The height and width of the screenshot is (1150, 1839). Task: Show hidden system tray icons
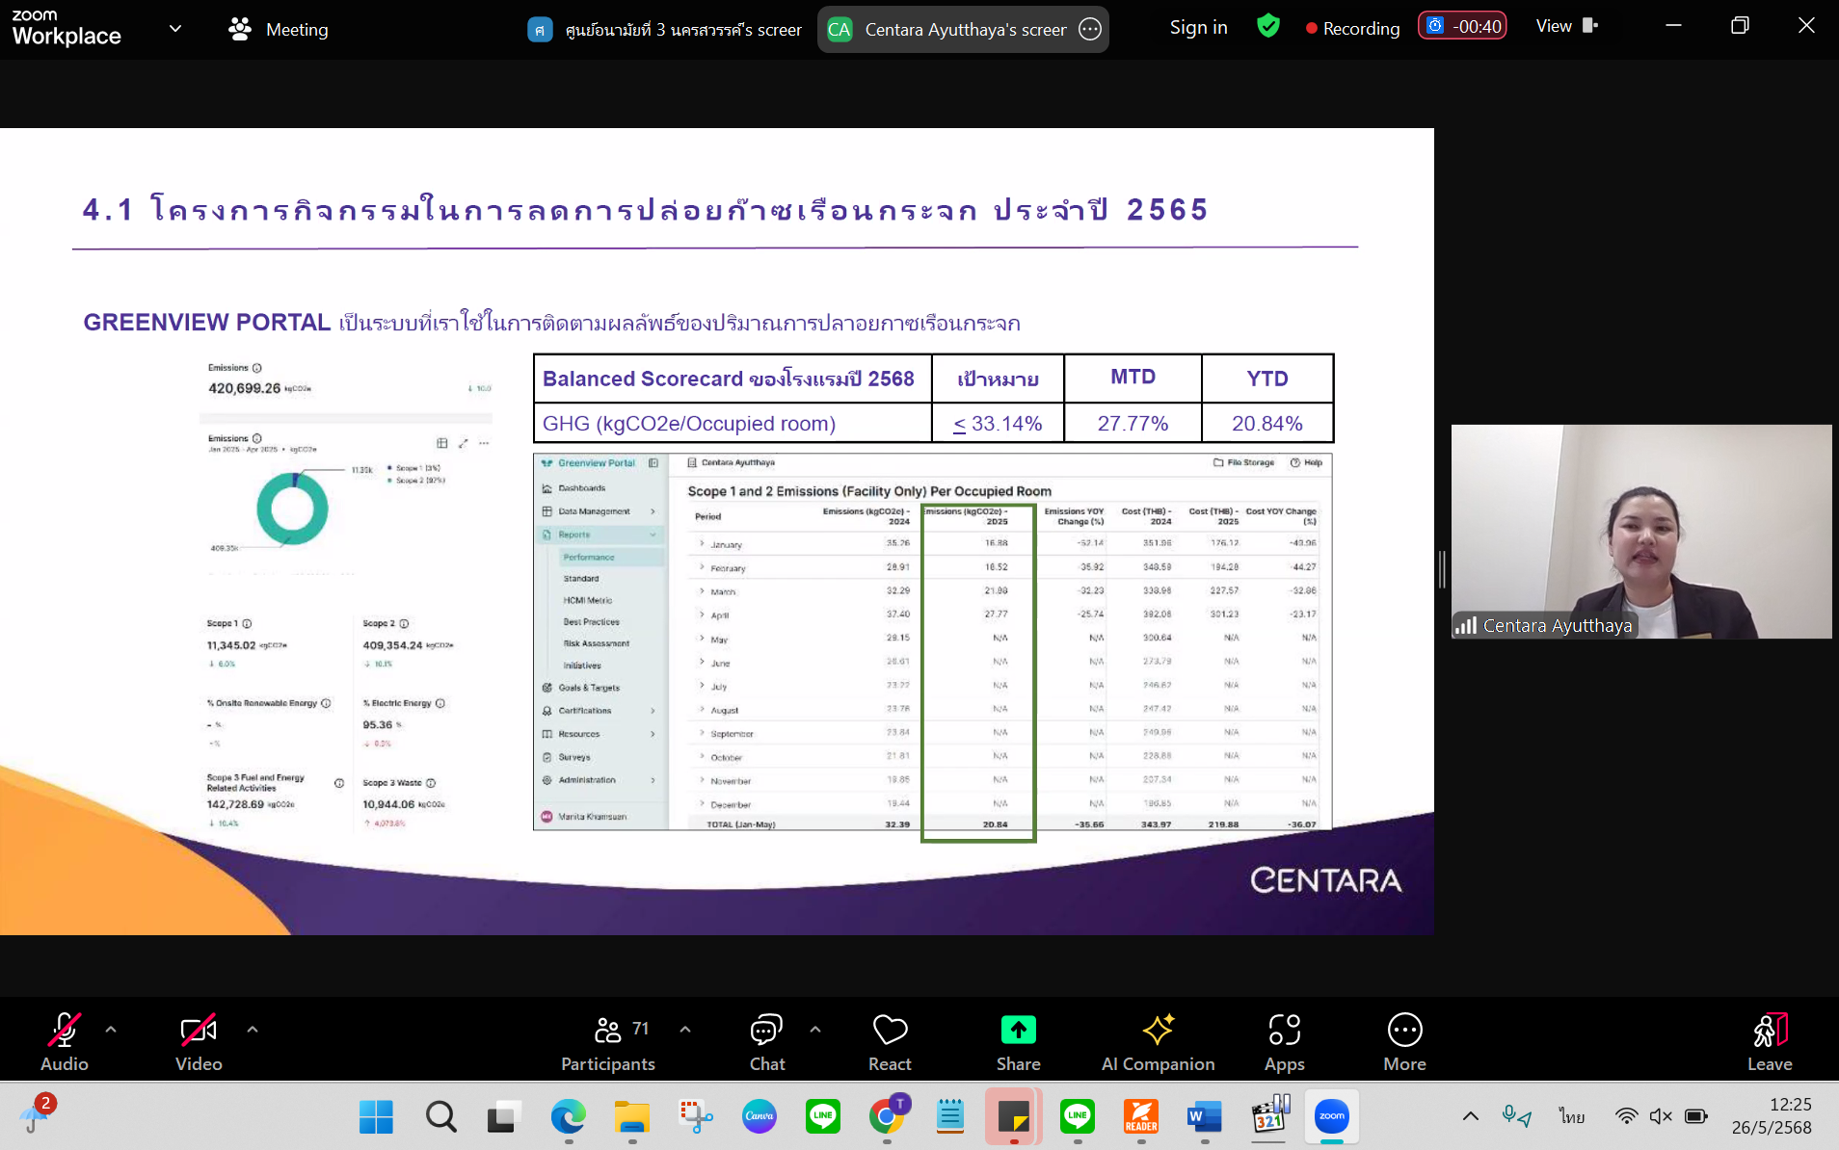point(1470,1117)
